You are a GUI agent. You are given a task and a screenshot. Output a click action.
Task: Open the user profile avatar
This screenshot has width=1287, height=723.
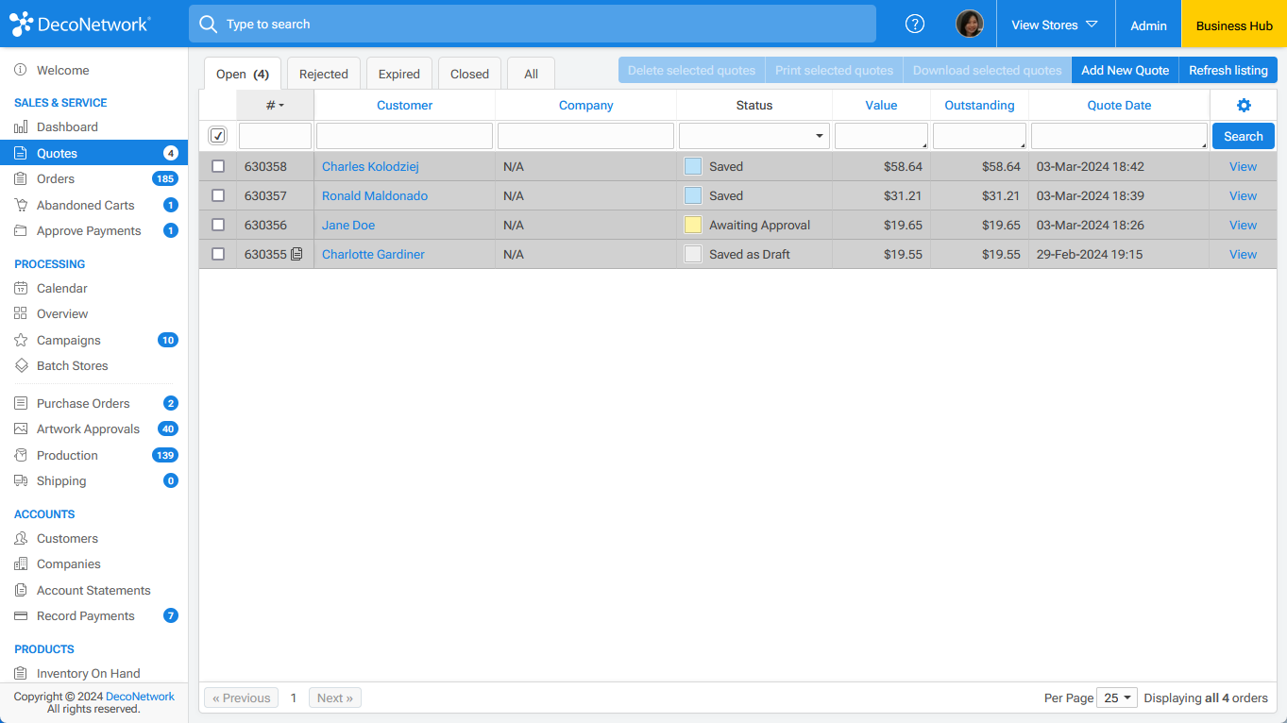(969, 25)
